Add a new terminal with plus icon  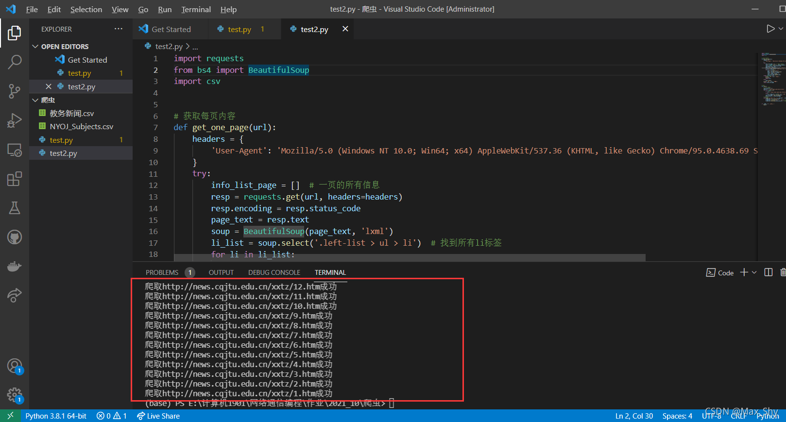pyautogui.click(x=744, y=272)
